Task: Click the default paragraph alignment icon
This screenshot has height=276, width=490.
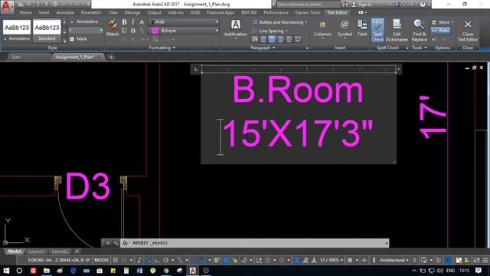Action: 255,39
